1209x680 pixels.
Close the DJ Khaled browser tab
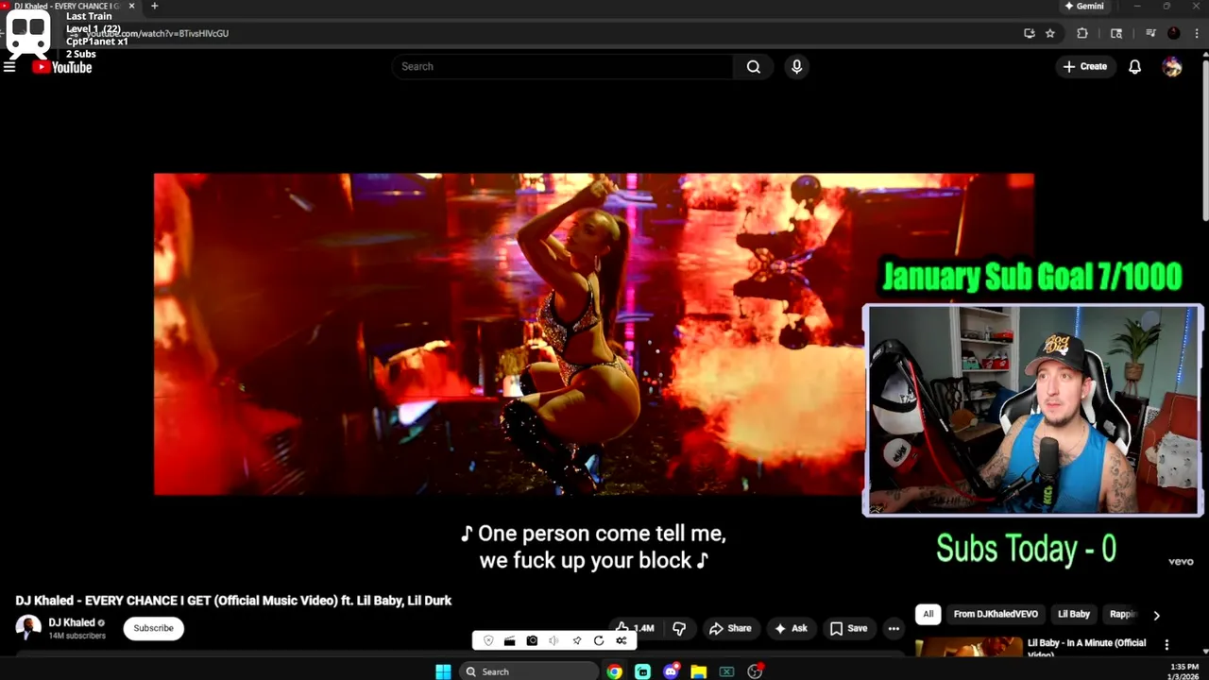coord(131,6)
